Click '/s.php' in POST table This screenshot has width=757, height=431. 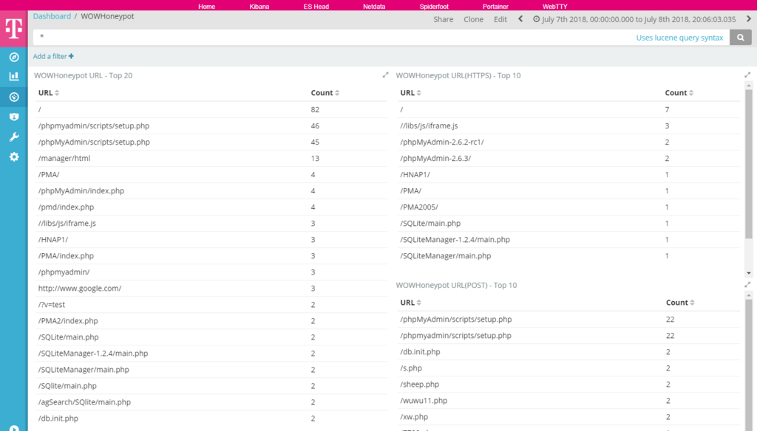411,368
